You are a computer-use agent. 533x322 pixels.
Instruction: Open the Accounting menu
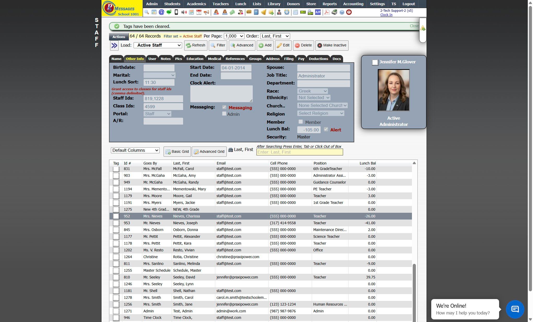353,4
